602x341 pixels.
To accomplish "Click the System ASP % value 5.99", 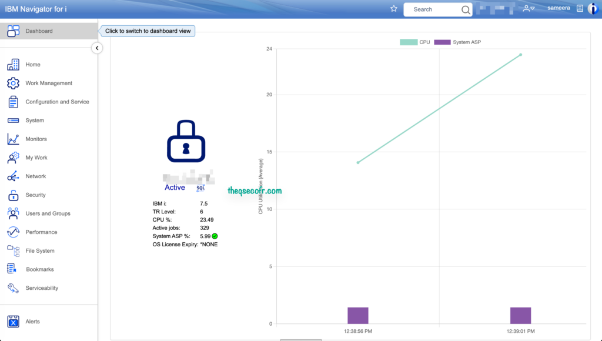I will pyautogui.click(x=205, y=236).
